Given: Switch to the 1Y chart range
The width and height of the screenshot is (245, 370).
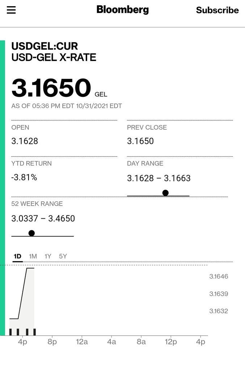Looking at the screenshot, I should tap(48, 256).
